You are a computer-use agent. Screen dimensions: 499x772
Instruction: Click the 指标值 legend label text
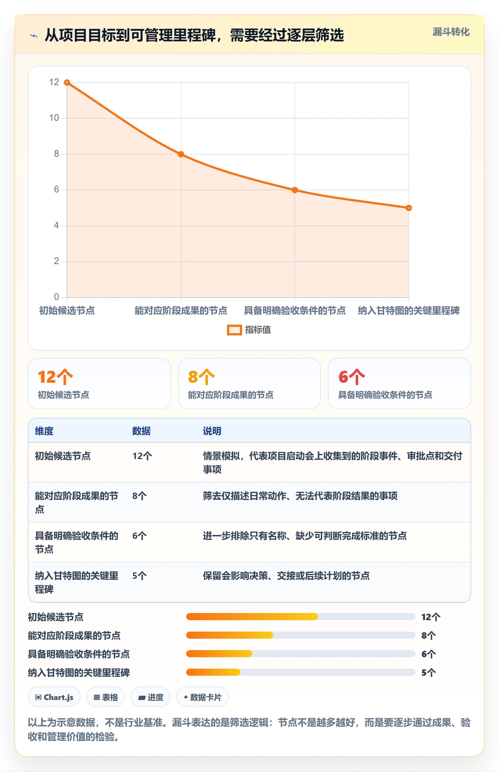258,330
